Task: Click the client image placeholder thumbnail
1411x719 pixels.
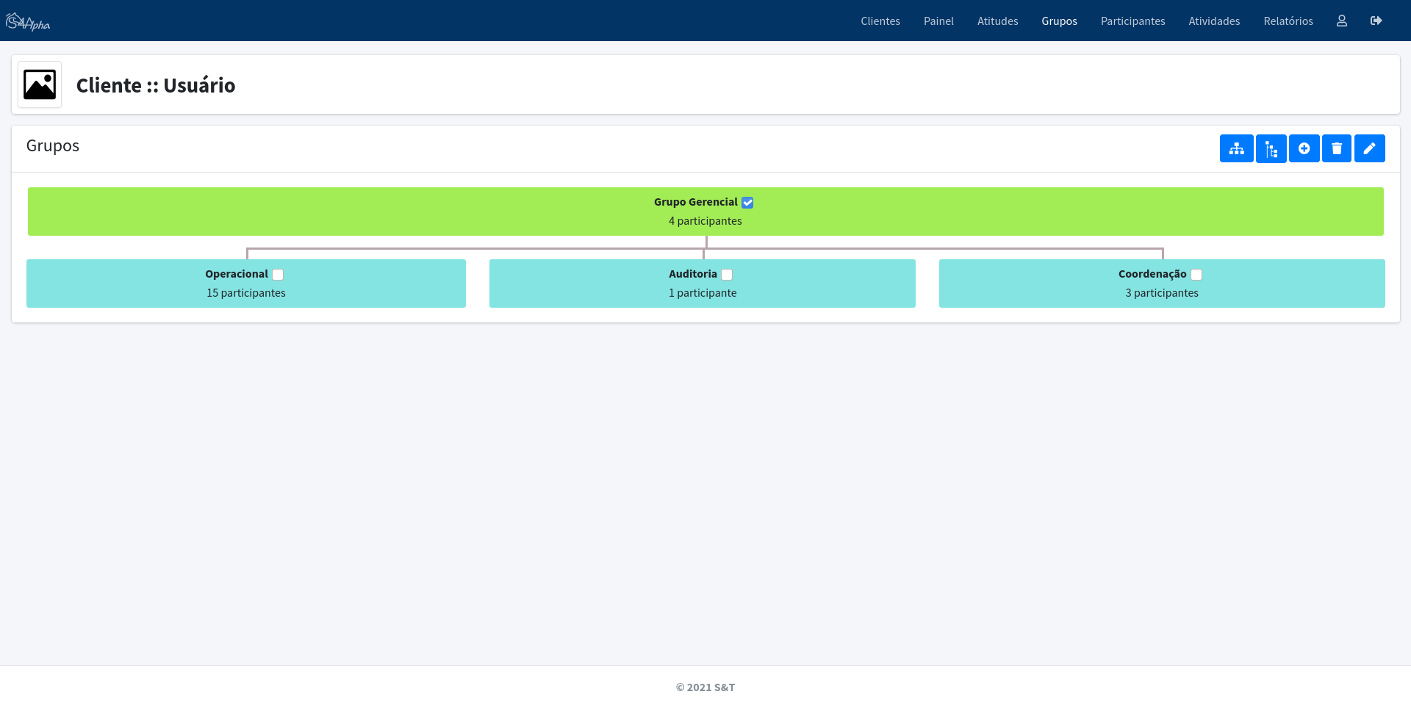Action: tap(40, 85)
